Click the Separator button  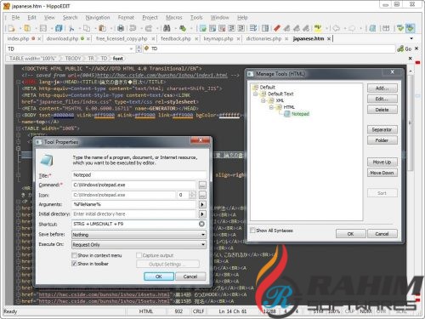[382, 129]
